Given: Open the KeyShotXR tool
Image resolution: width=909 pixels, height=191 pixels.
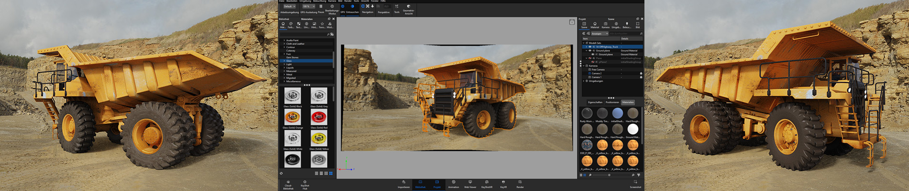Looking at the screenshot, I should (487, 182).
